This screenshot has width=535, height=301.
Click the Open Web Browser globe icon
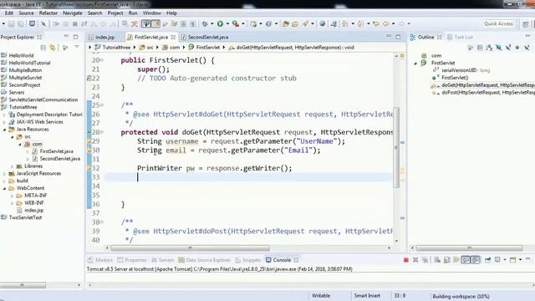[322, 23]
